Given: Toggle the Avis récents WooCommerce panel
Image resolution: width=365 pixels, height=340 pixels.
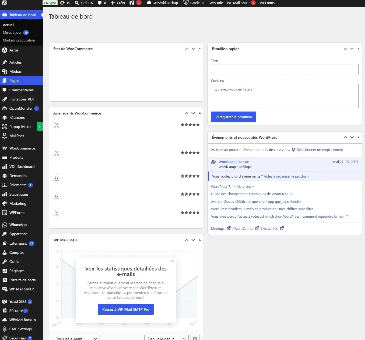Looking at the screenshot, I should coord(200,113).
